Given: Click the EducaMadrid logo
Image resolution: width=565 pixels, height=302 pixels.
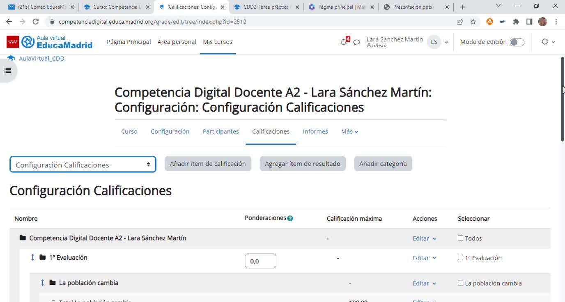Looking at the screenshot, I should click(x=49, y=42).
